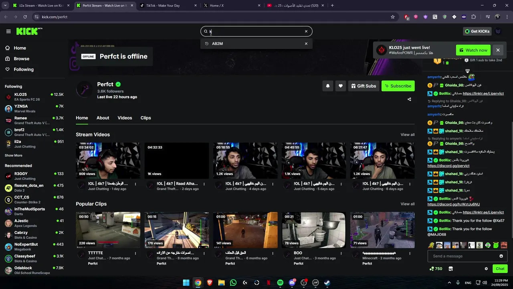This screenshot has width=513, height=289.
Task: Send message with Chat button
Action: (x=500, y=269)
